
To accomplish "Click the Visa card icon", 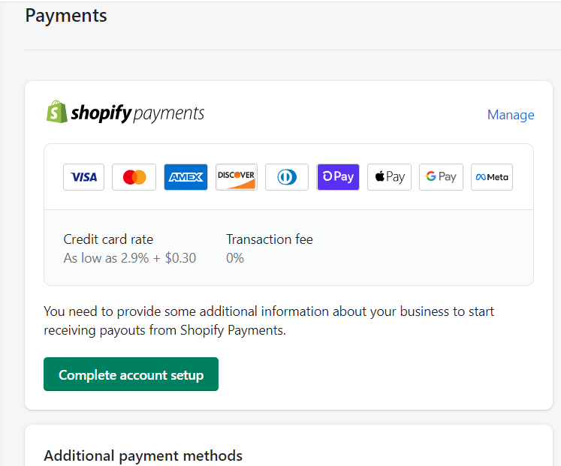I will pyautogui.click(x=83, y=177).
